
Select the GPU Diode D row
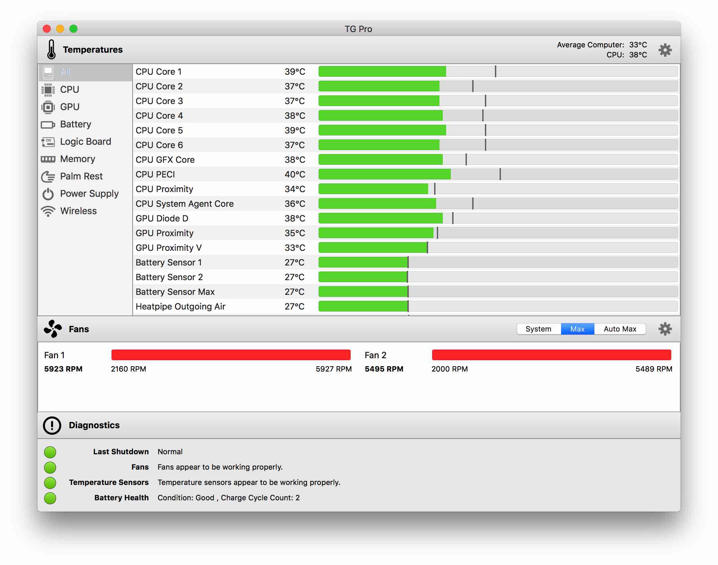pos(220,218)
